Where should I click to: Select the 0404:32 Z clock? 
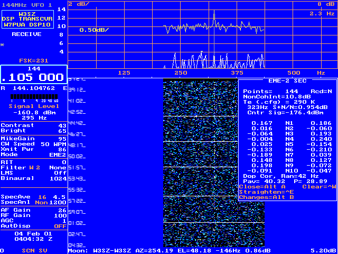(33, 239)
